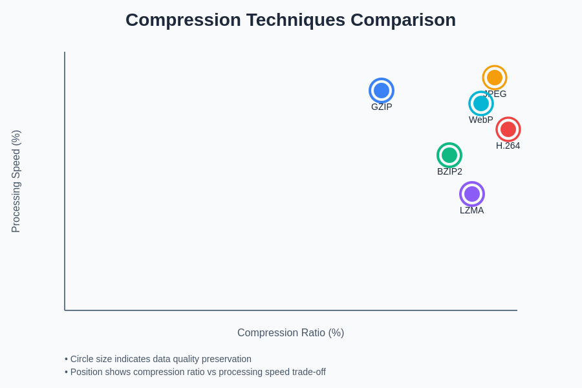582x388 pixels.
Task: Click the GZIP text label
Action: click(382, 107)
